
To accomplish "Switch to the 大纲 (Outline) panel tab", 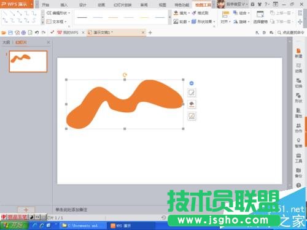I will [6, 42].
